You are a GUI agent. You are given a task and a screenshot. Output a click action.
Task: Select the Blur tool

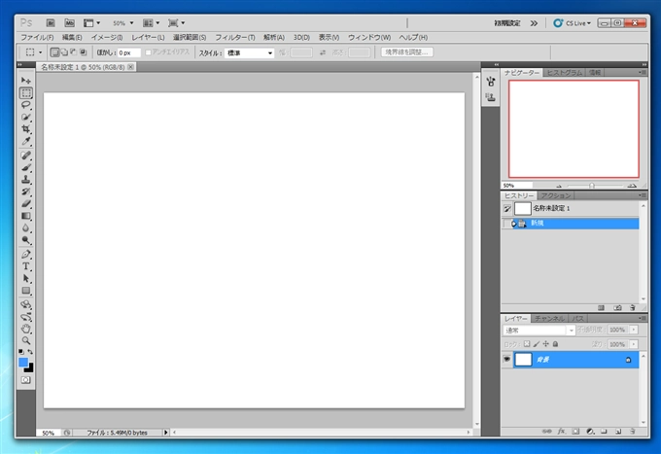pyautogui.click(x=26, y=228)
